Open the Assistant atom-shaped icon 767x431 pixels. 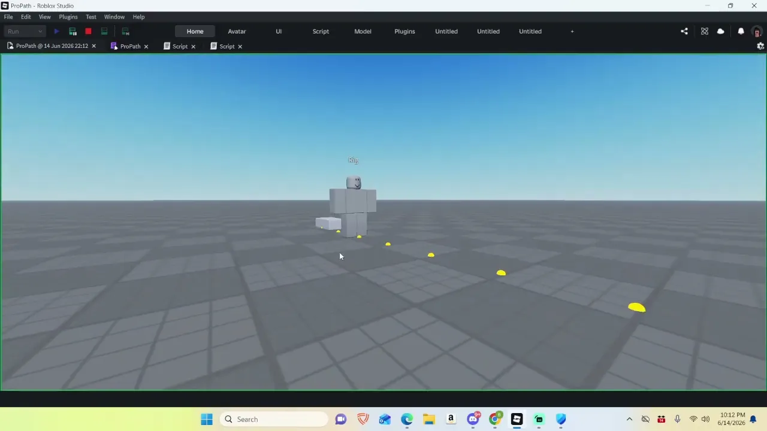pyautogui.click(x=705, y=31)
